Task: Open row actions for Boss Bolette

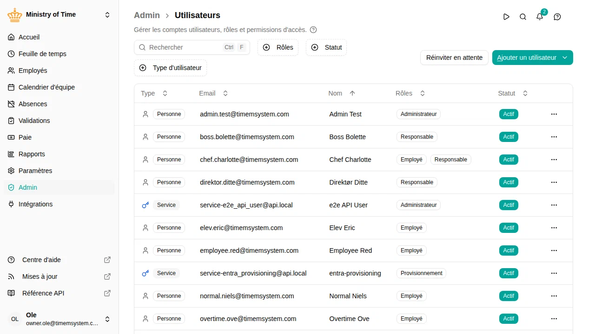Action: (x=554, y=137)
